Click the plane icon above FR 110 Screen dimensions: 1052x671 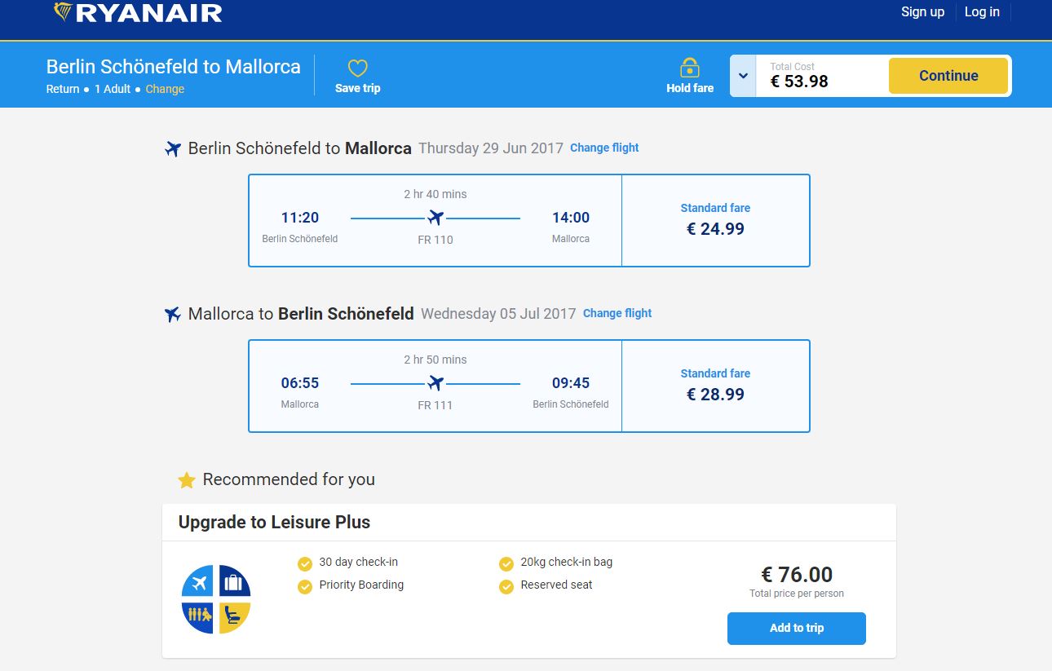tap(435, 218)
